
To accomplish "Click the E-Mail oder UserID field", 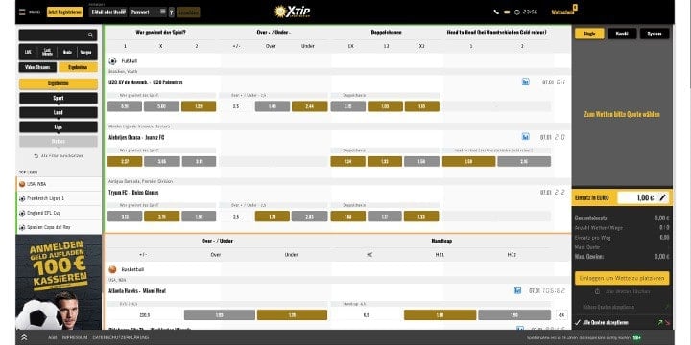I will (x=108, y=12).
